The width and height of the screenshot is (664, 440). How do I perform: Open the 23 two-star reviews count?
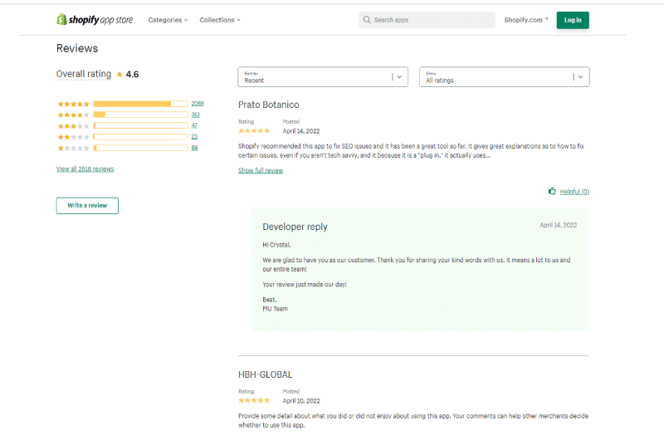(x=194, y=136)
